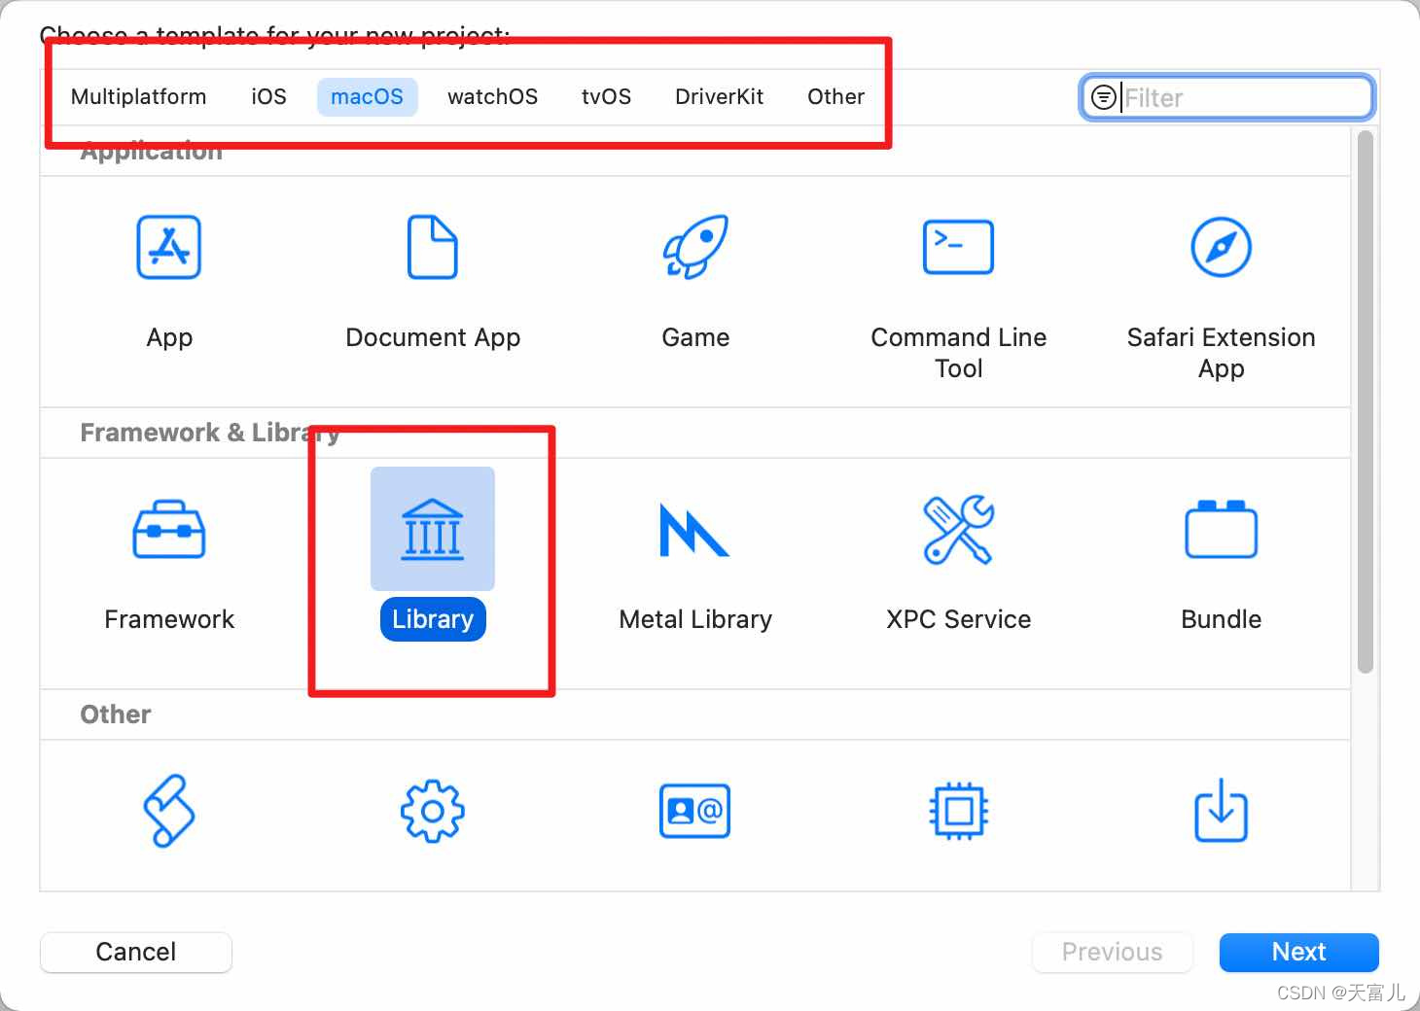Pick the contact card template icon
The image size is (1420, 1011).
(695, 811)
